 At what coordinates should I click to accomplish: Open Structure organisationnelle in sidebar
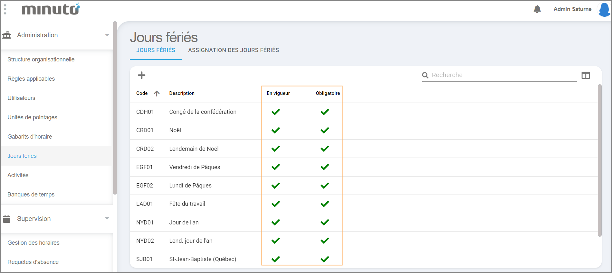point(41,59)
